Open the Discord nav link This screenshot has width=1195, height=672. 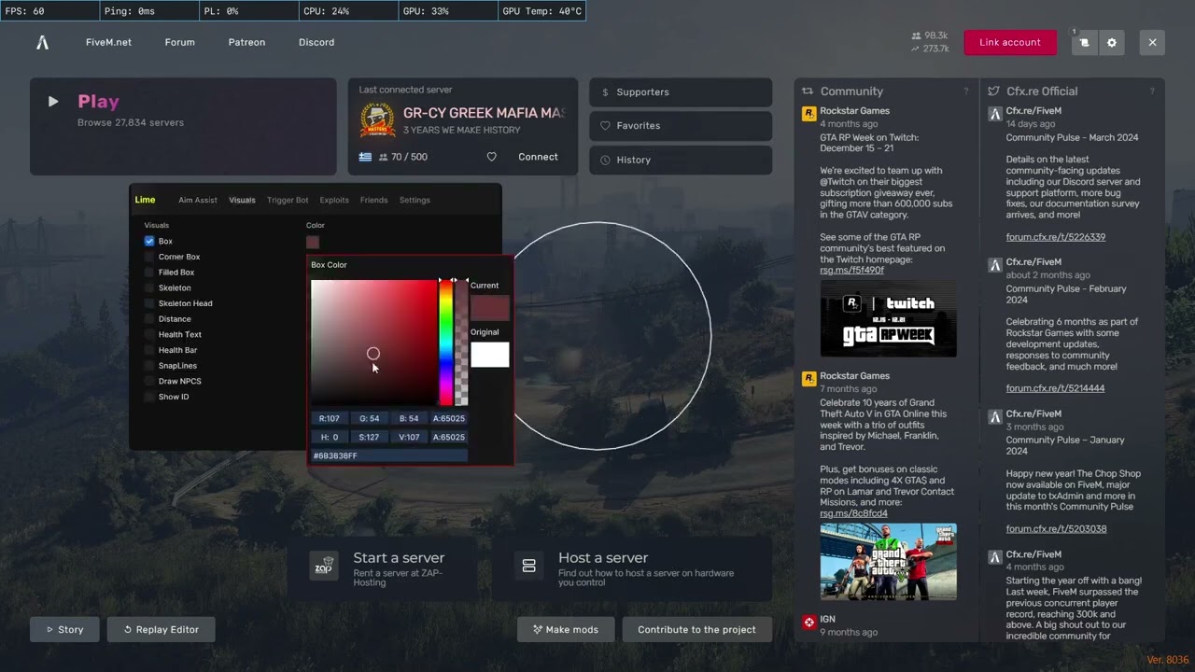[x=316, y=42]
